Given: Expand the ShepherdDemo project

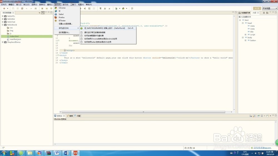Looking at the screenshot, I should [3, 42].
